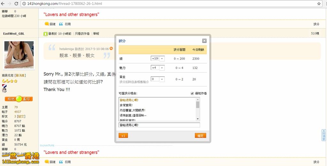Click the browser reload icon

tap(16, 3)
